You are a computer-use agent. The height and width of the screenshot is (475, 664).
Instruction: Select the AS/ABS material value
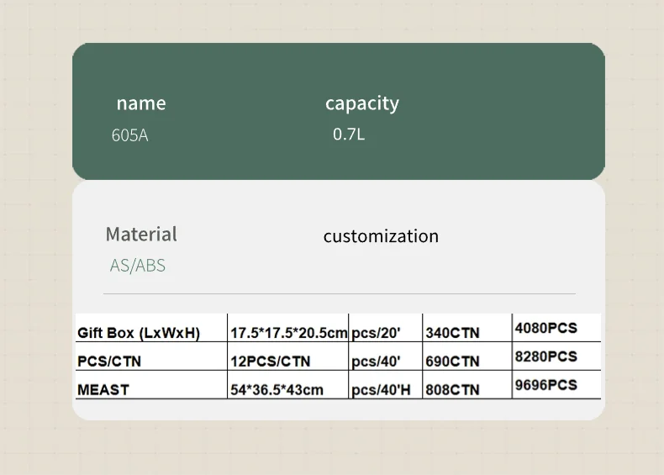pos(138,266)
